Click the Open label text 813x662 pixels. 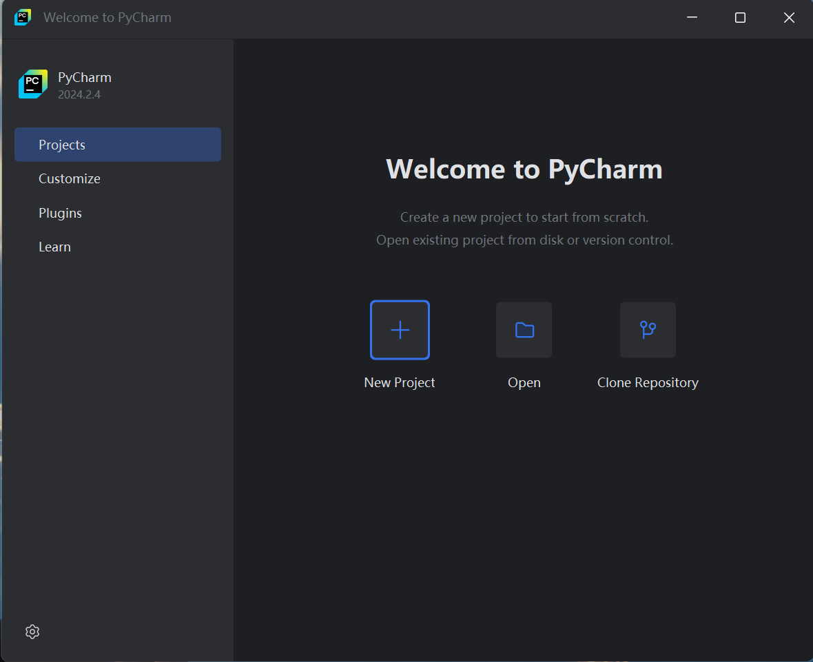[524, 382]
